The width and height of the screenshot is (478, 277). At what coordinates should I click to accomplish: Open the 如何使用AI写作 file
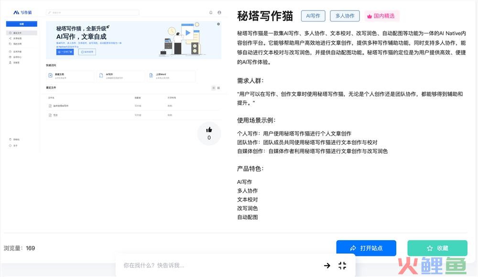tap(60, 106)
